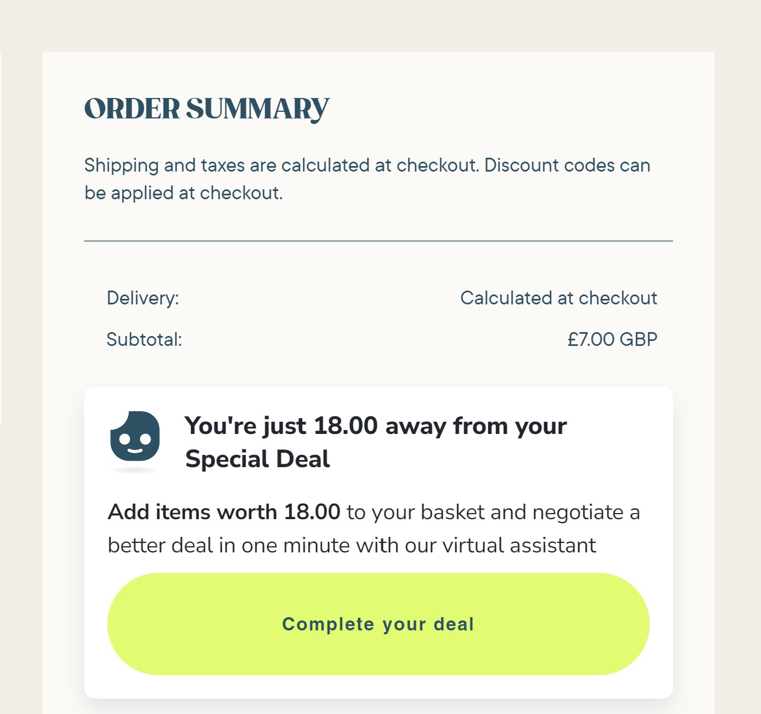Click the Calculated at checkout delivery value
This screenshot has height=714, width=761.
pyautogui.click(x=558, y=298)
